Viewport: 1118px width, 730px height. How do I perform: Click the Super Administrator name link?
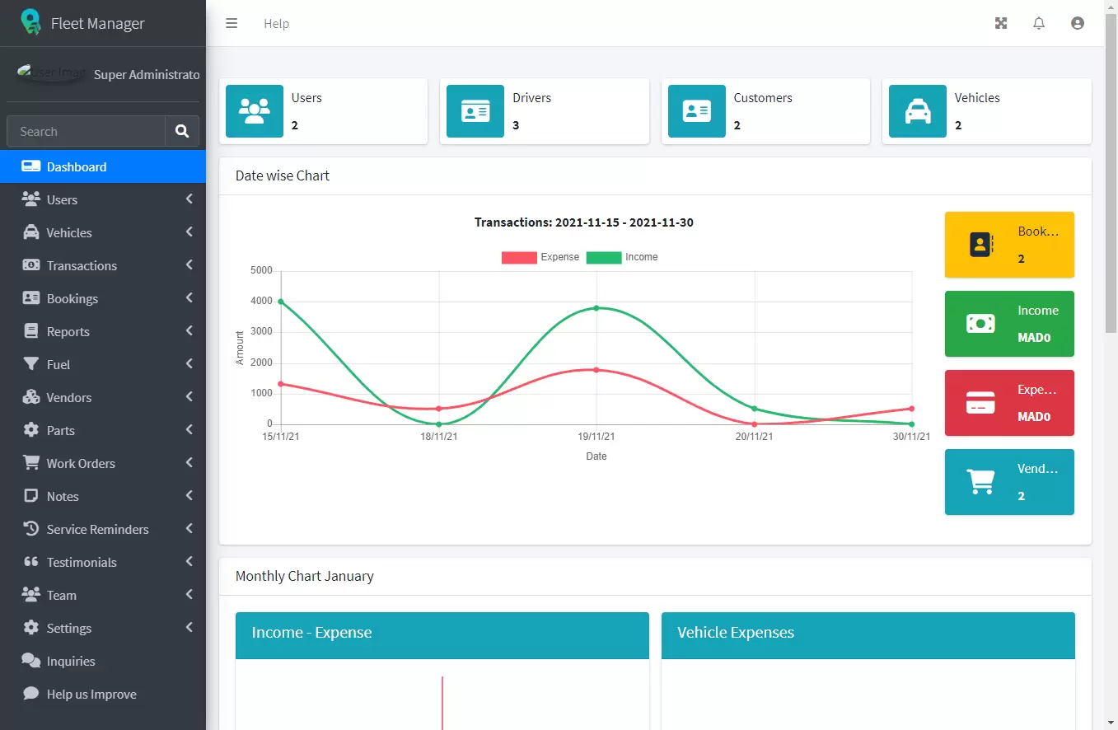tap(147, 74)
